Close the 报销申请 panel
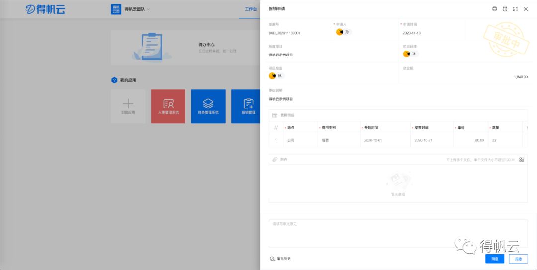Screen dimensions: 537x270 click(526, 9)
